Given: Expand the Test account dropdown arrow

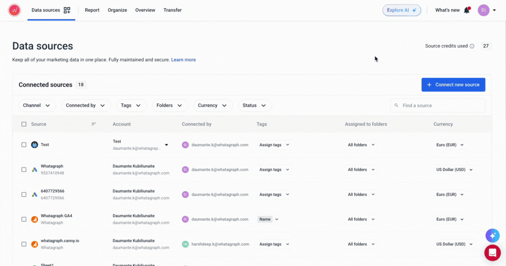Looking at the screenshot, I should tap(167, 145).
